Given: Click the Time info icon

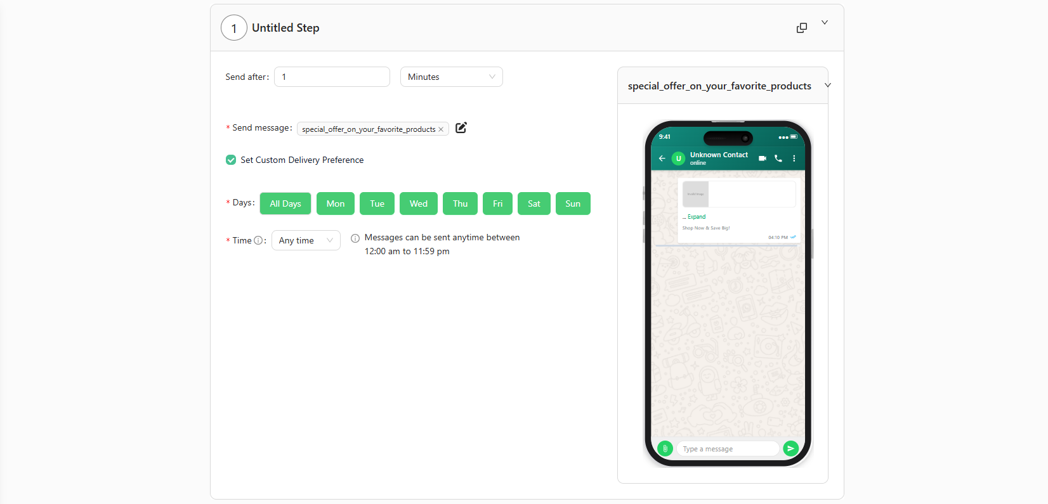Looking at the screenshot, I should 258,240.
